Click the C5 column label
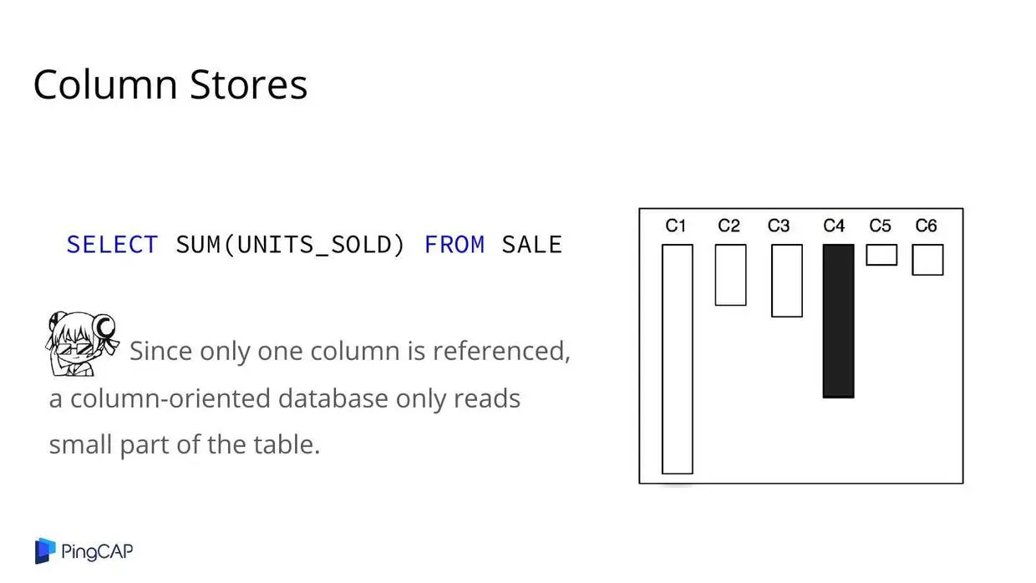The height and width of the screenshot is (583, 1036). pos(880,226)
